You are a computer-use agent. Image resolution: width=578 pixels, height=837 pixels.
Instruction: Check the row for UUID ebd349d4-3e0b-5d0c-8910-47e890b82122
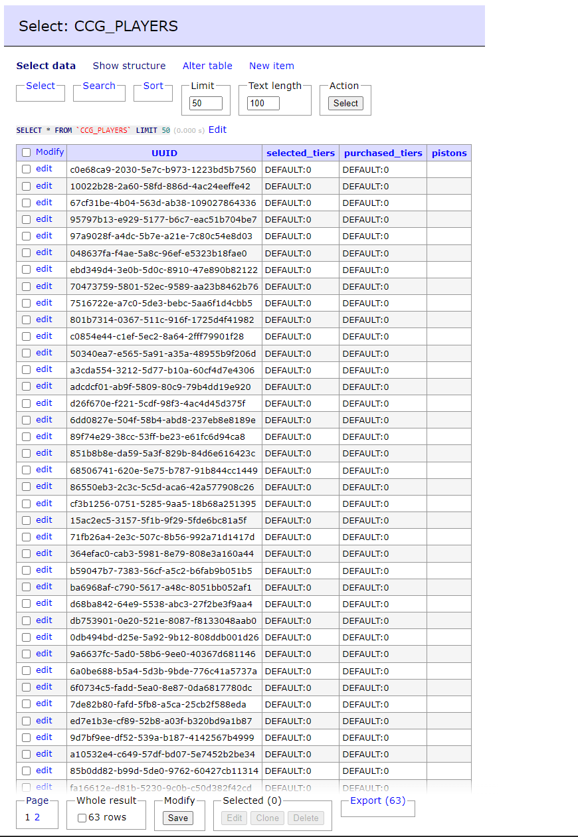coord(27,269)
